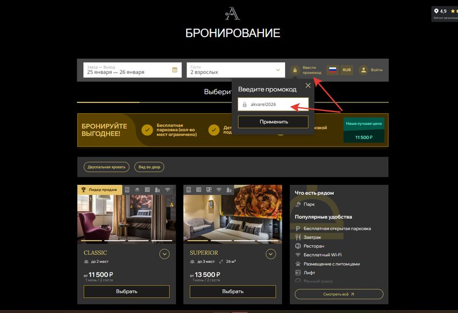The image size is (458, 313).
Task: Expand the Superior room details chevron
Action: [x=271, y=254]
